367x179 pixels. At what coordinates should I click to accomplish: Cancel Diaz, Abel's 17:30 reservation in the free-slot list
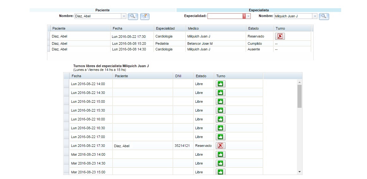click(x=220, y=146)
